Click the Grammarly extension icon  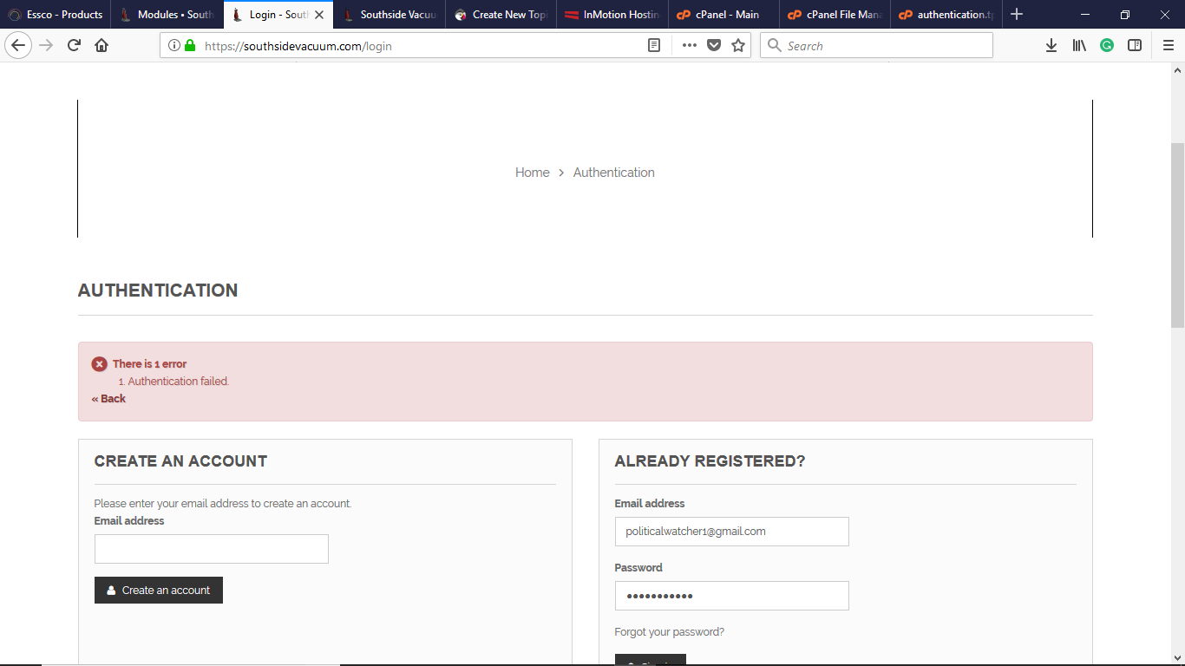(x=1107, y=46)
